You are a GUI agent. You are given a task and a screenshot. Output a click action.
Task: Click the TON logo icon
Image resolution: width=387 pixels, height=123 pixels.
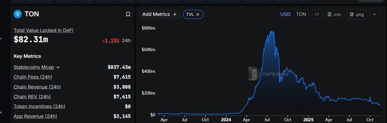18,14
